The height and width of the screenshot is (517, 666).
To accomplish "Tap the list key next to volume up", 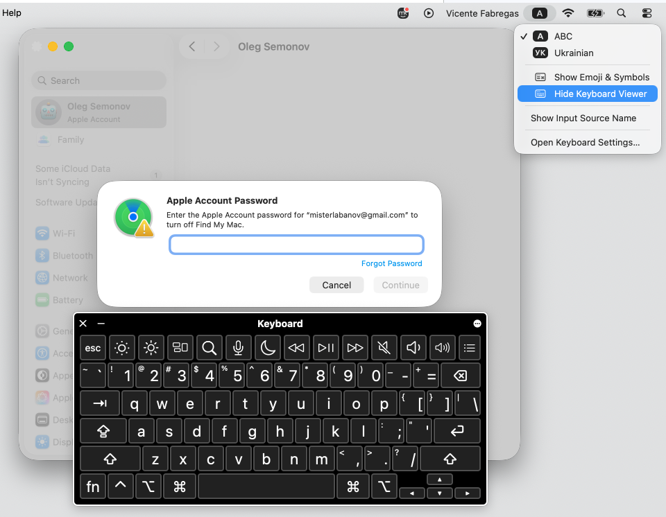I will pos(470,348).
